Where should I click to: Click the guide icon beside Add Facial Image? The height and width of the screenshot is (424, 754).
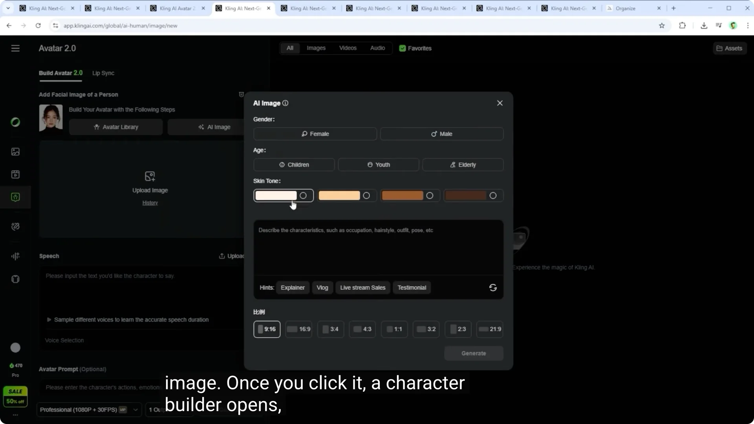241,94
